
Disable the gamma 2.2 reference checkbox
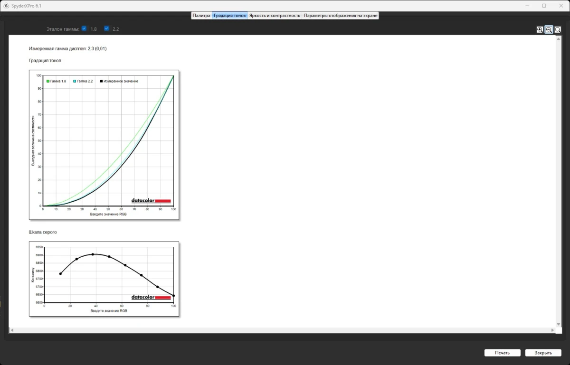click(x=106, y=28)
